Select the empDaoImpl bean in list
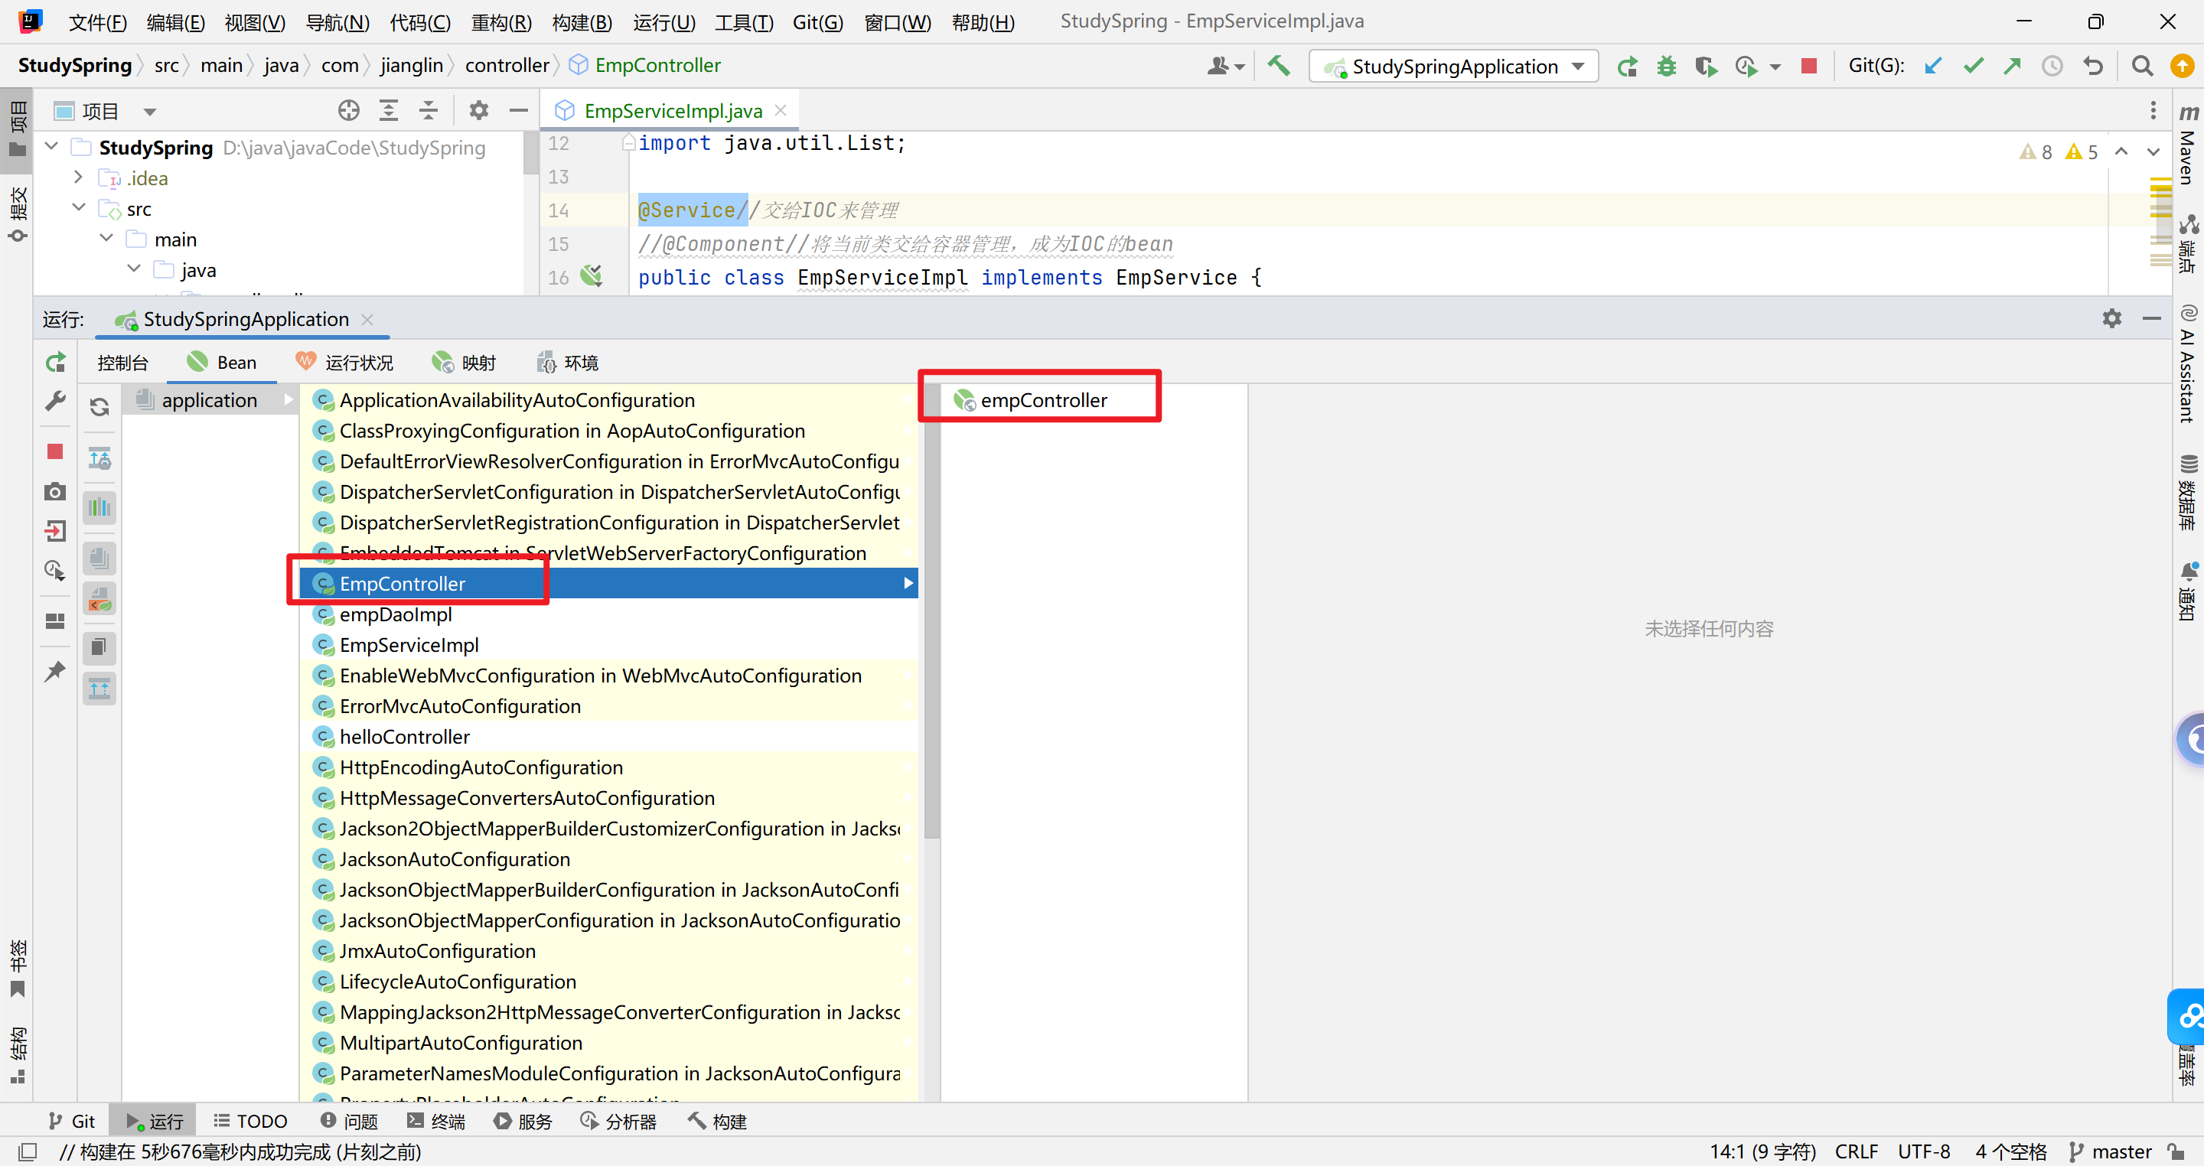The height and width of the screenshot is (1166, 2204). [396, 614]
